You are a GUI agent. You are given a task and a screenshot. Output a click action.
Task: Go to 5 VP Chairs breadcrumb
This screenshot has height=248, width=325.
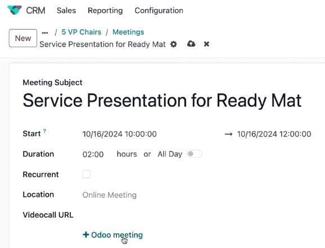pyautogui.click(x=81, y=32)
